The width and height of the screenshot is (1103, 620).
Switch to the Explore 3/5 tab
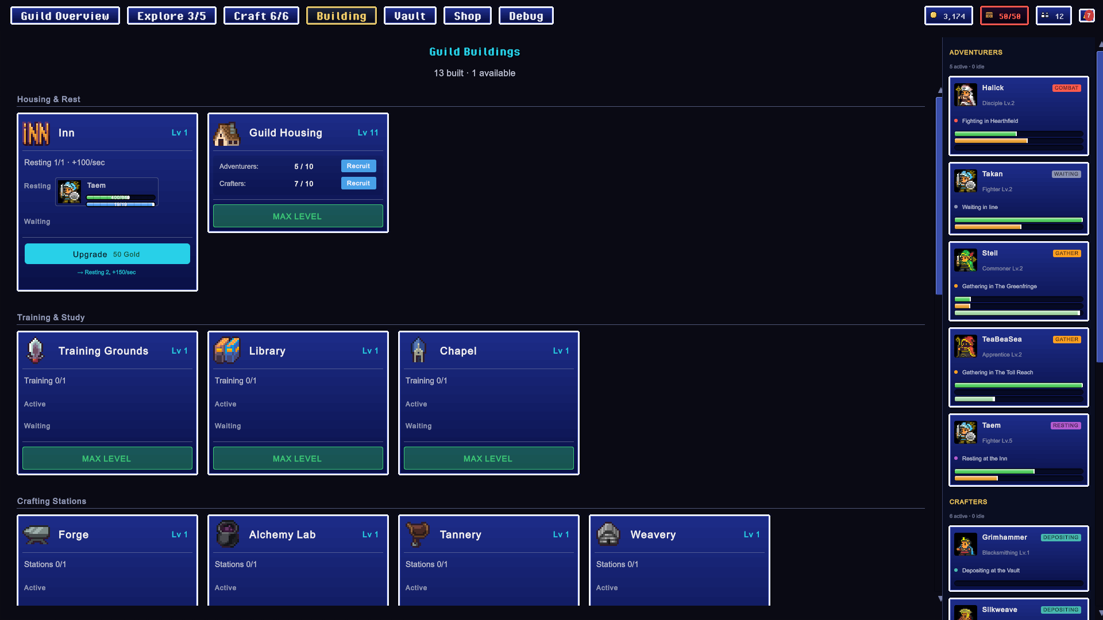tap(171, 16)
